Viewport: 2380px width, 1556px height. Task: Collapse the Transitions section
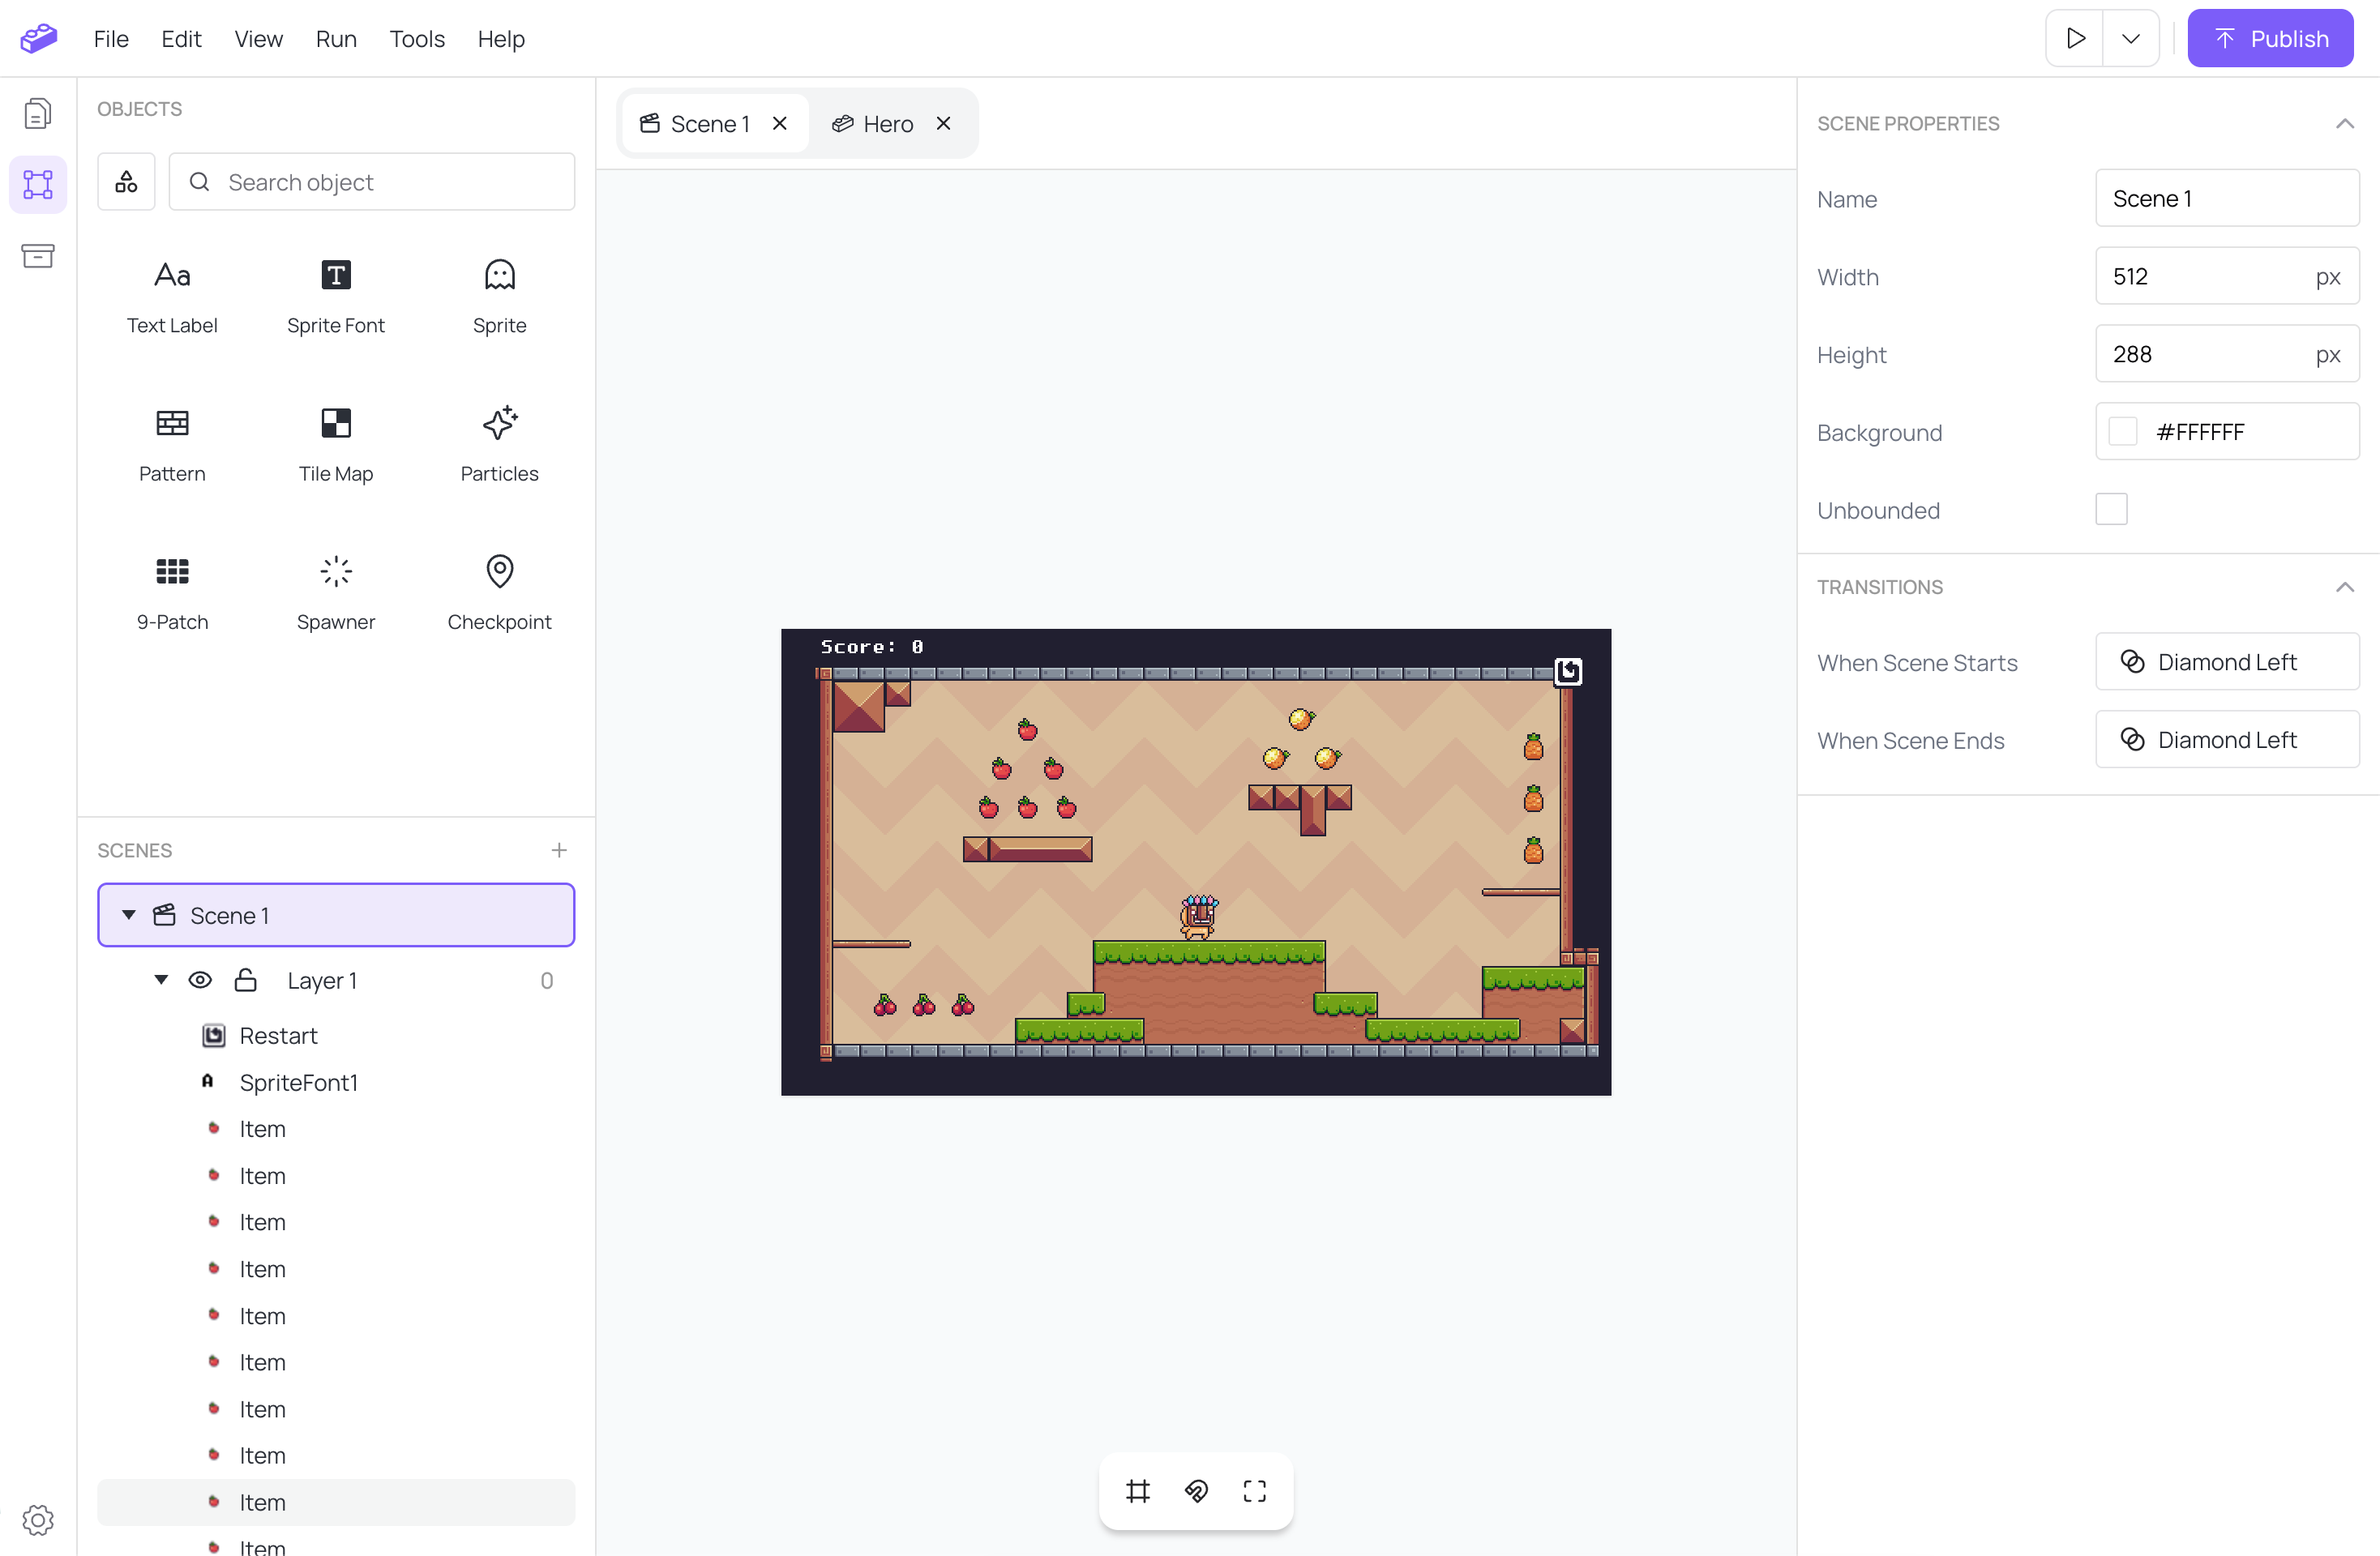[x=2347, y=586]
